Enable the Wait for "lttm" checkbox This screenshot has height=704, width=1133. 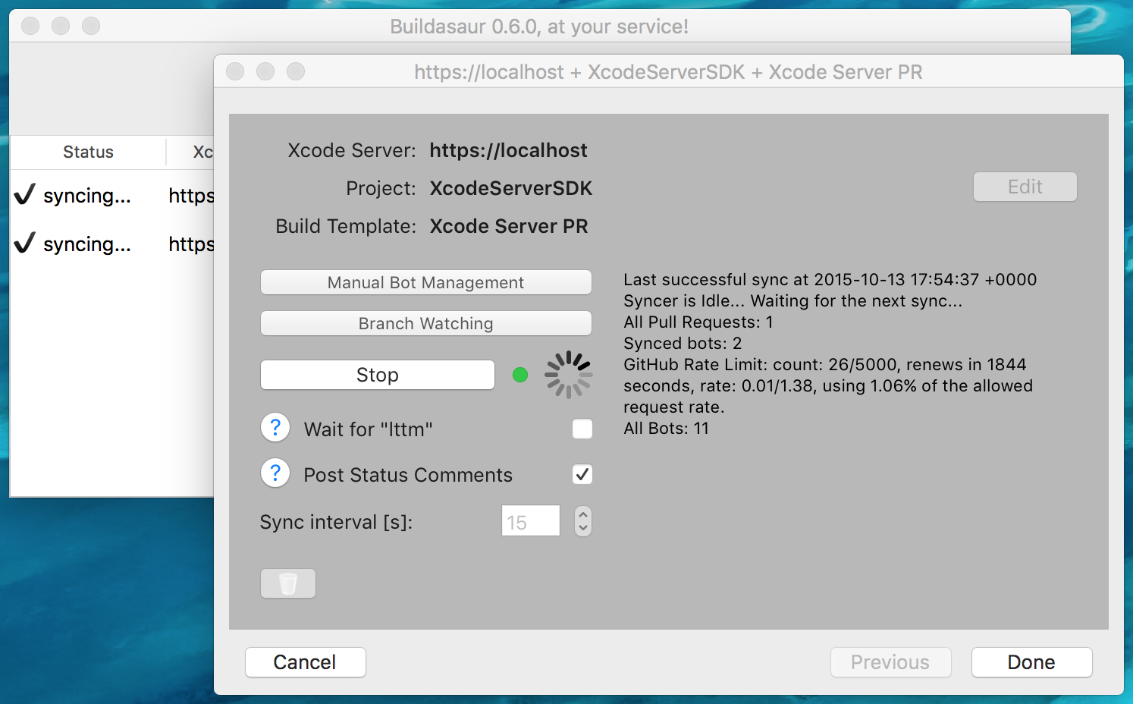(582, 429)
